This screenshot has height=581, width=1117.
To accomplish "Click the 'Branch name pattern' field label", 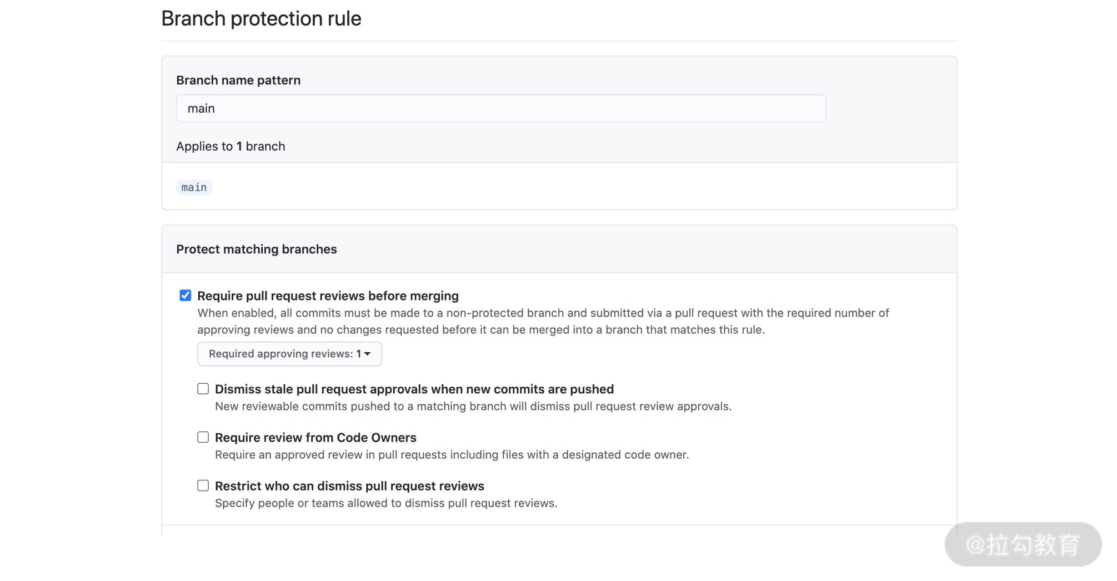I will click(238, 80).
